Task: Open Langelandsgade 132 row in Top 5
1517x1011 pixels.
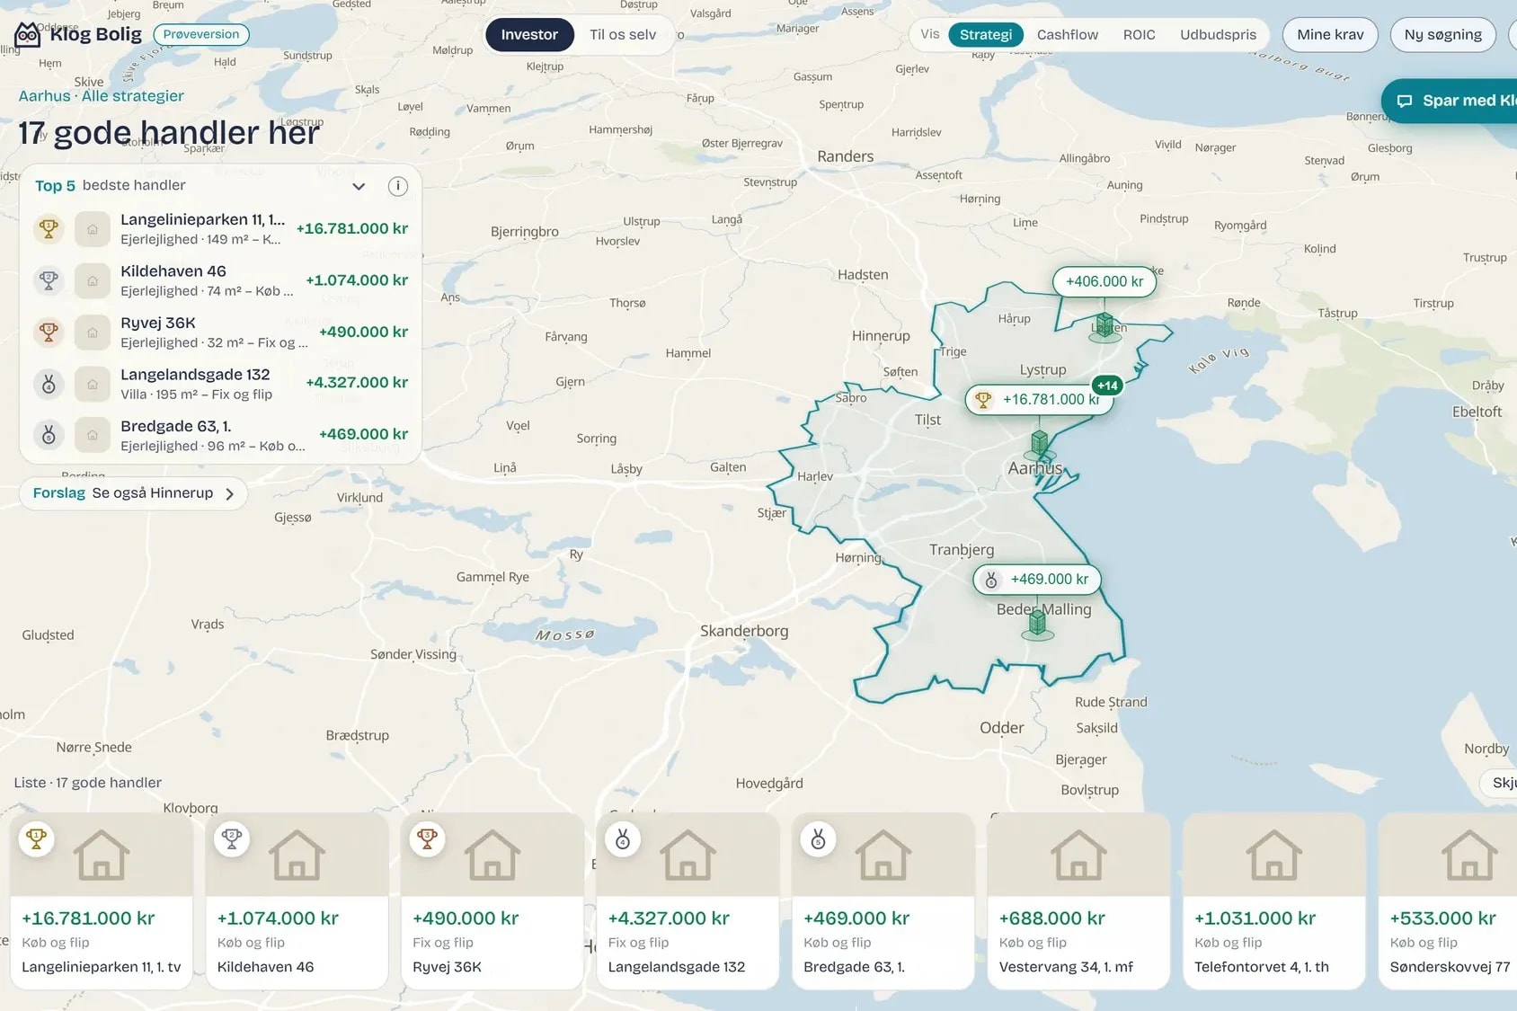Action: click(x=221, y=384)
